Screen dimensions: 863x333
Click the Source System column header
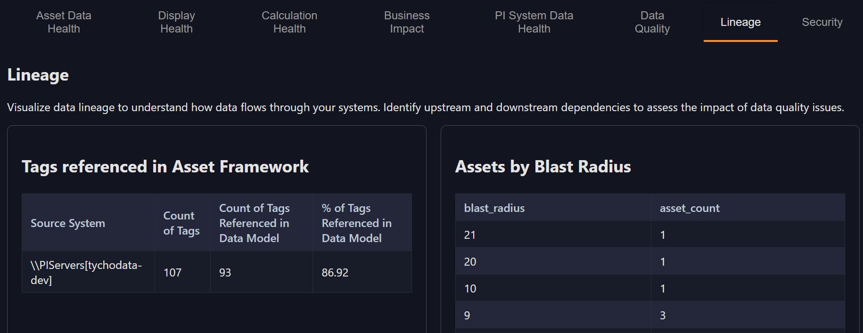point(68,223)
